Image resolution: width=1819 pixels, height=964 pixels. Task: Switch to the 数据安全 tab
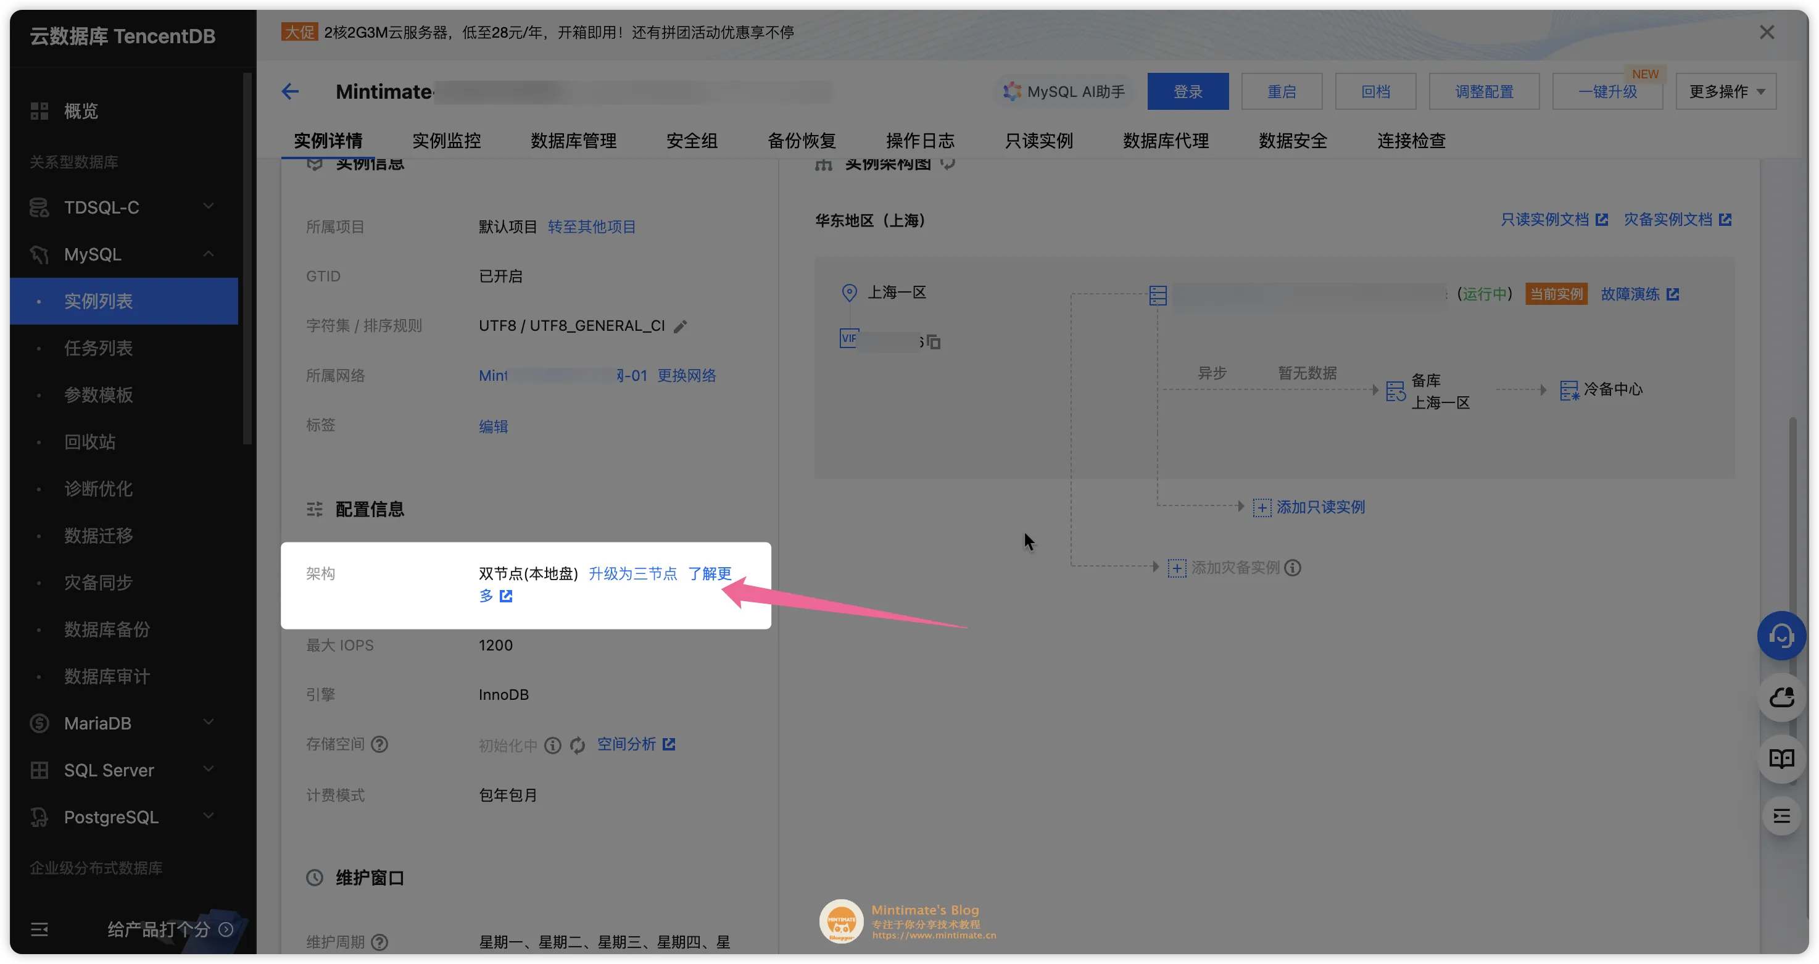1293,141
